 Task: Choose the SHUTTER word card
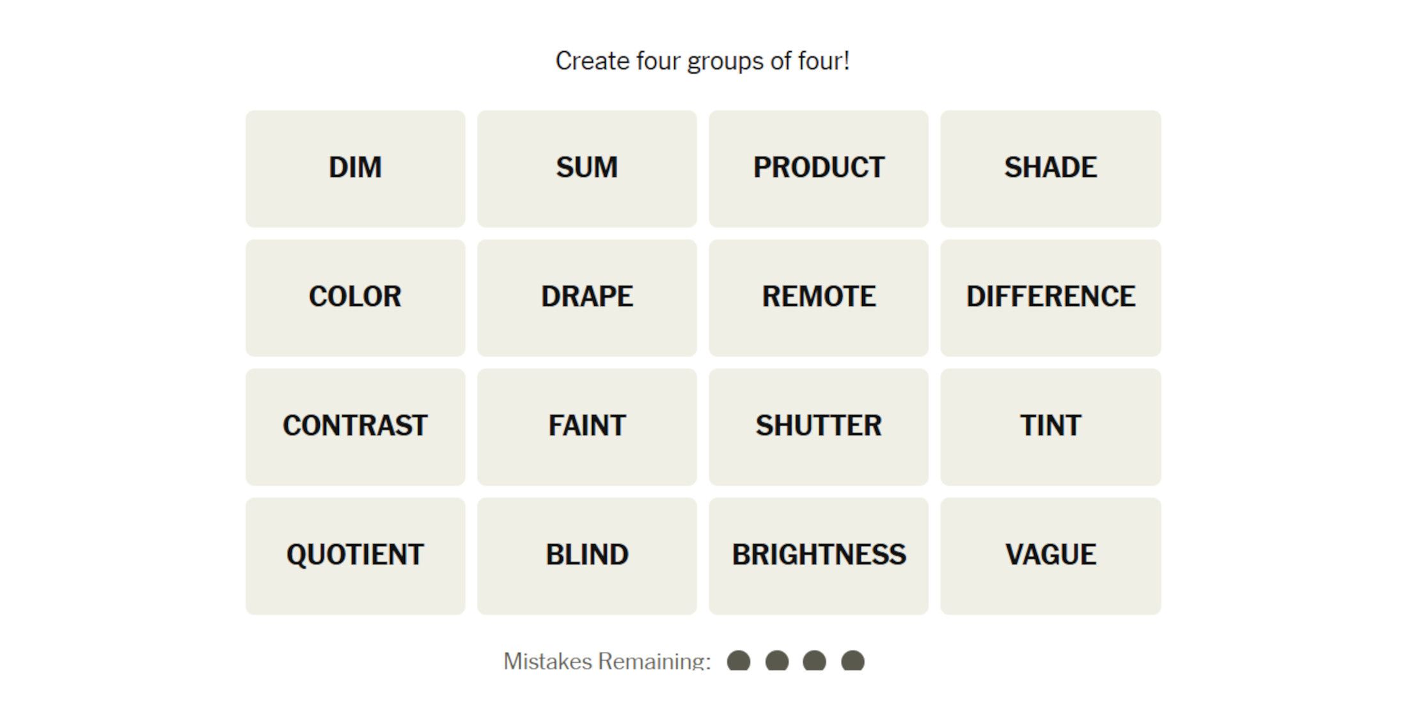point(818,427)
